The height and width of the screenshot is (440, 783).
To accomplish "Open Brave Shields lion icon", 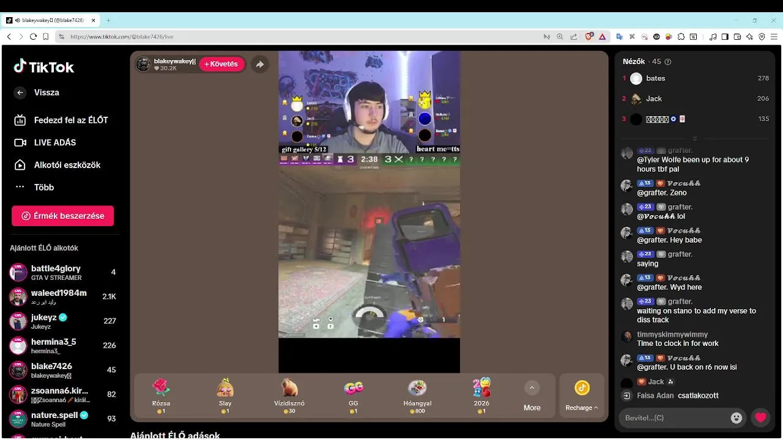I will click(x=589, y=37).
